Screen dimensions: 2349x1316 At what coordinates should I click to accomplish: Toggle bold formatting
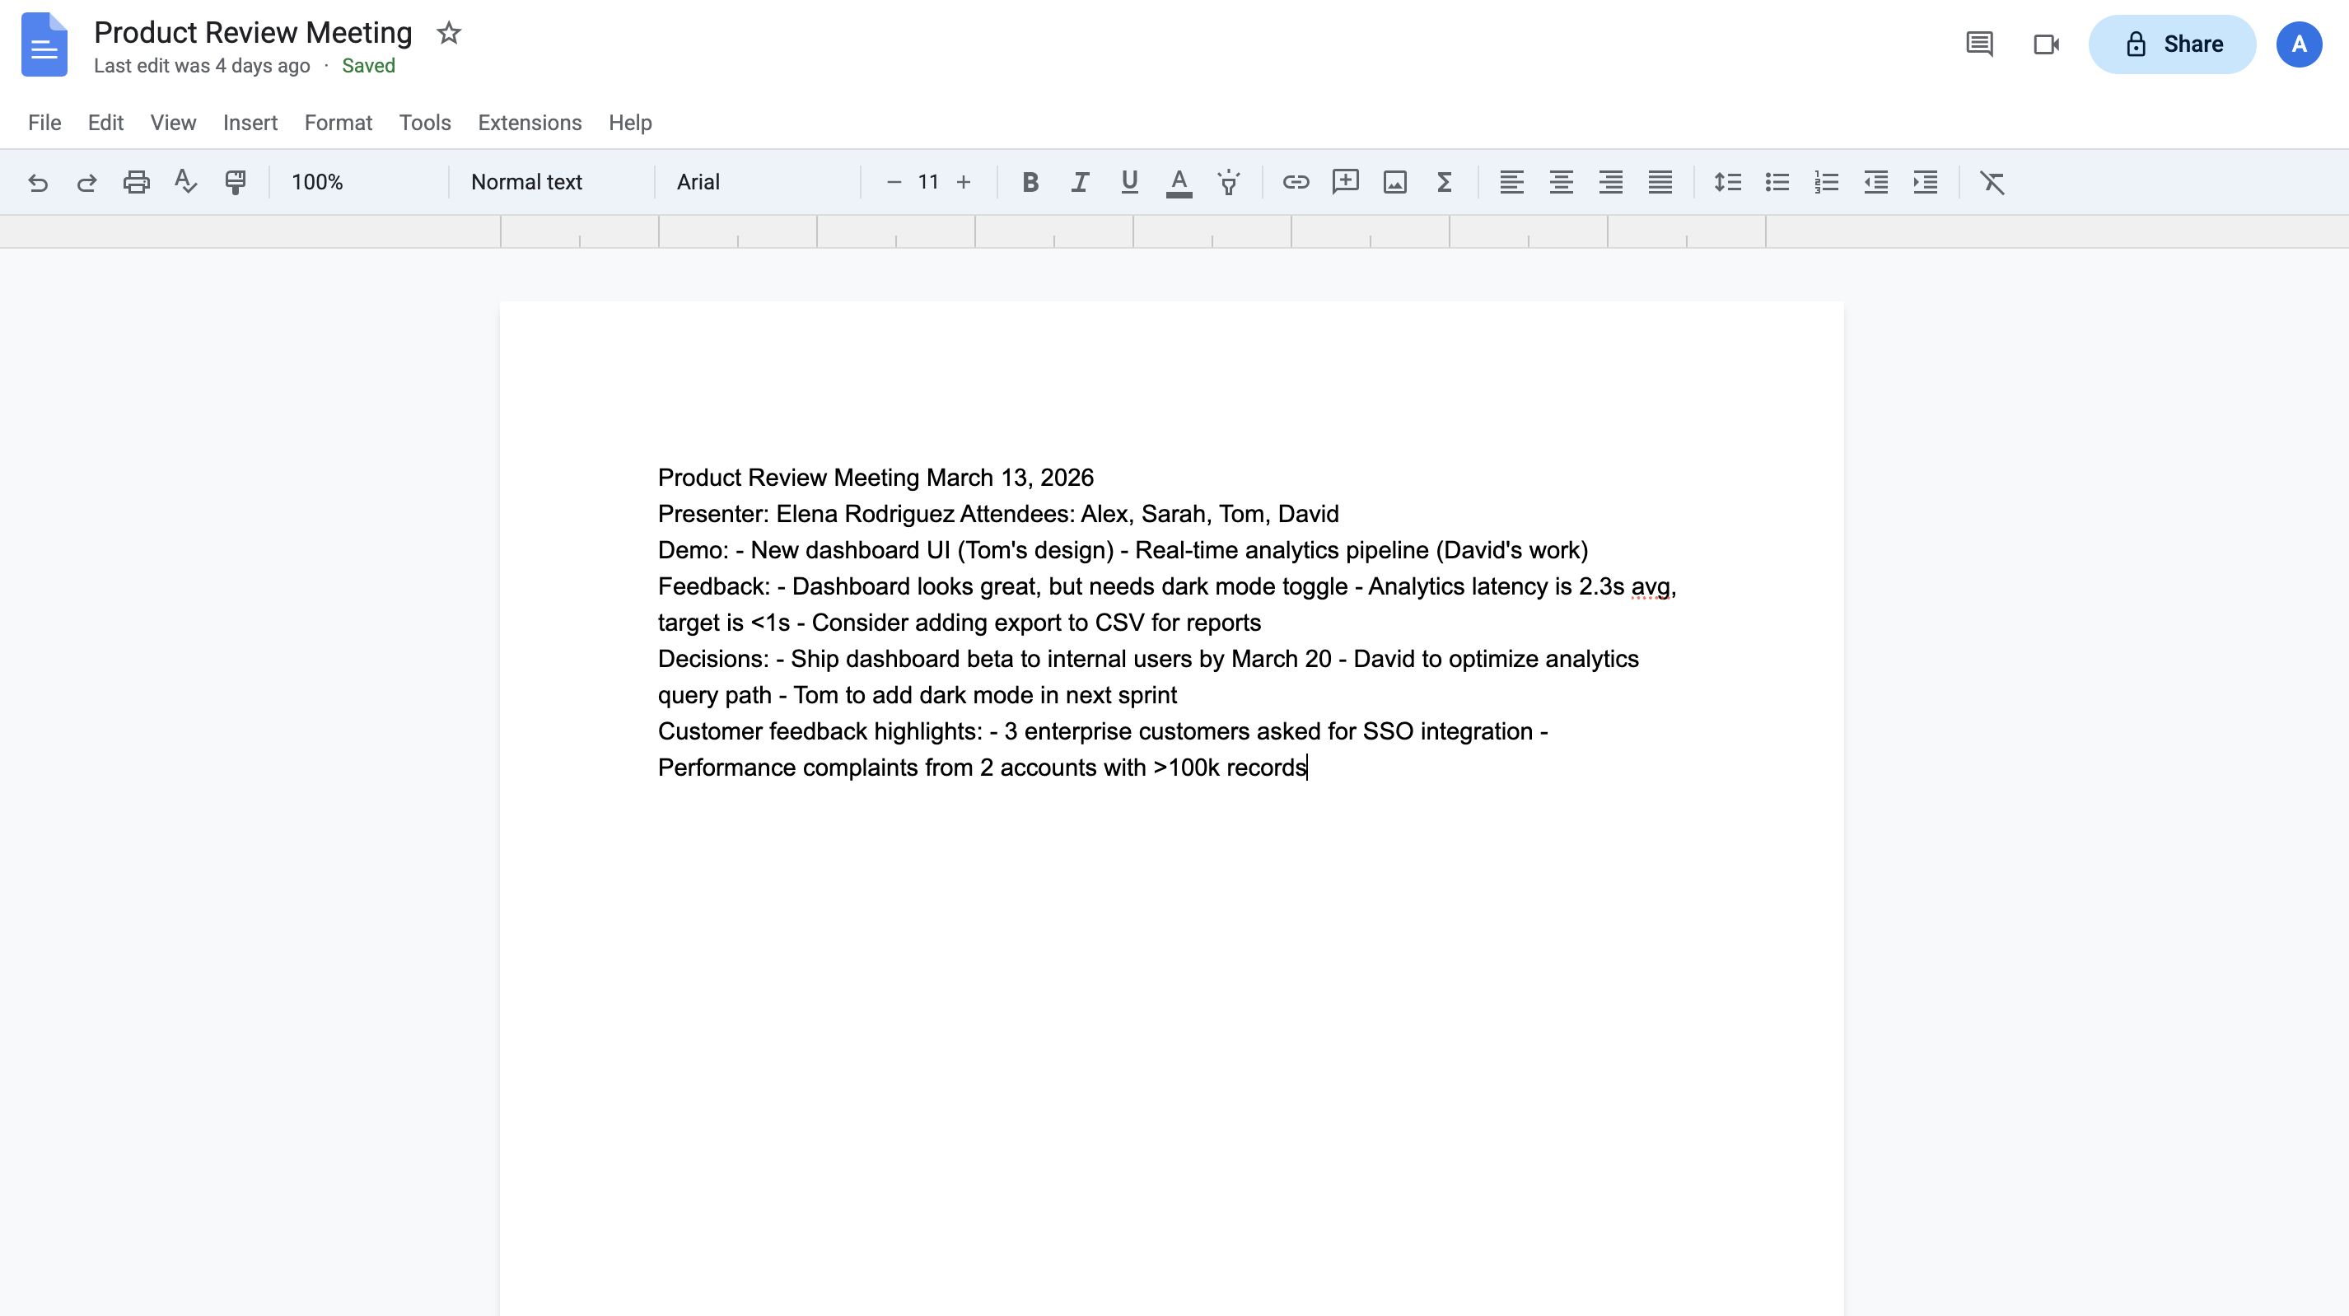(x=1030, y=181)
